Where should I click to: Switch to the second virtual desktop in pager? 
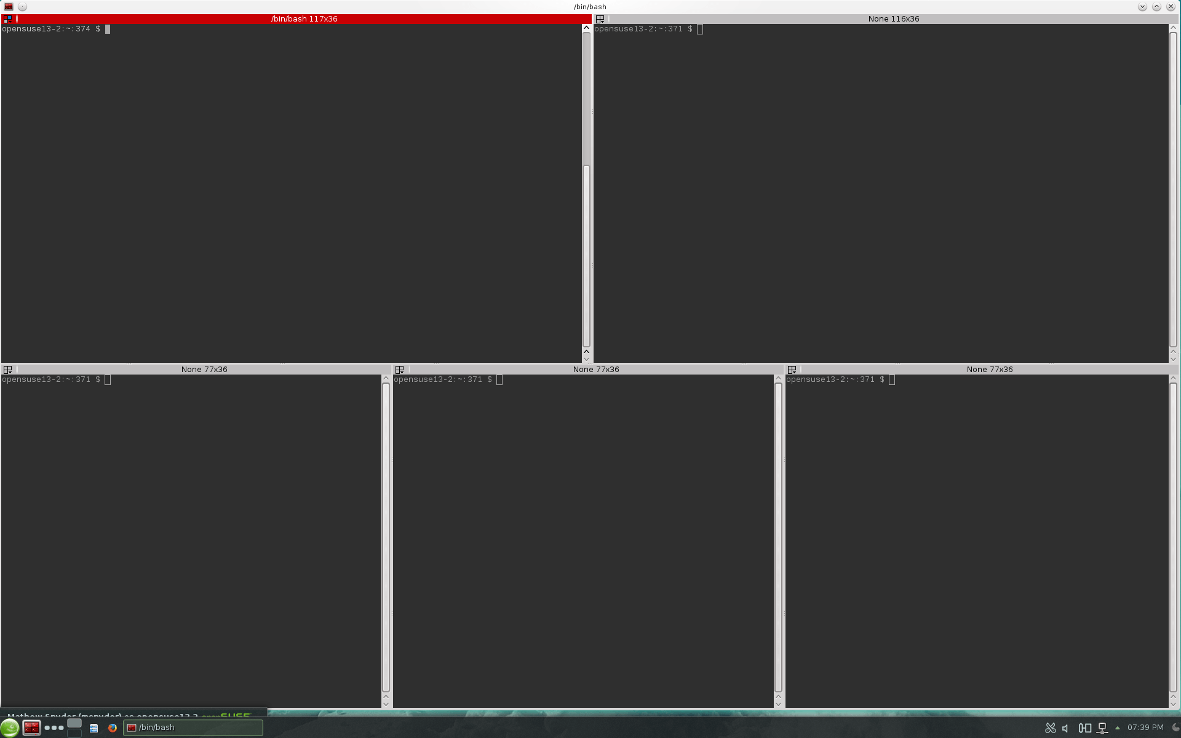tap(74, 733)
